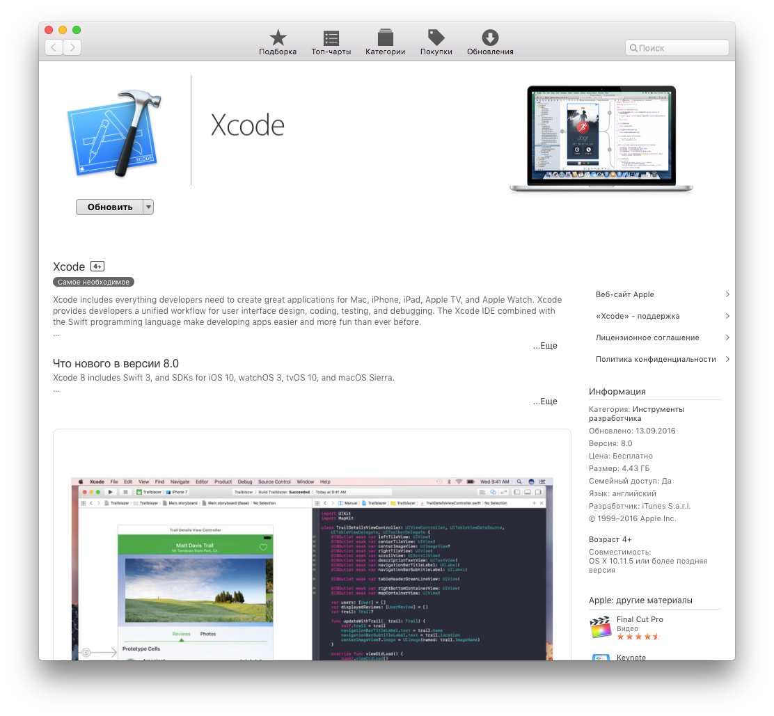
Task: Open the Топ-чарты list icon
Action: [x=331, y=38]
